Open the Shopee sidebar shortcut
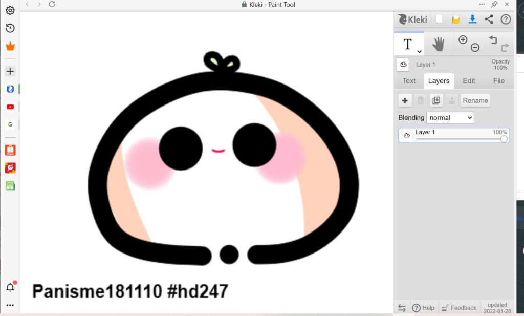This screenshot has width=524, height=316. click(x=10, y=150)
